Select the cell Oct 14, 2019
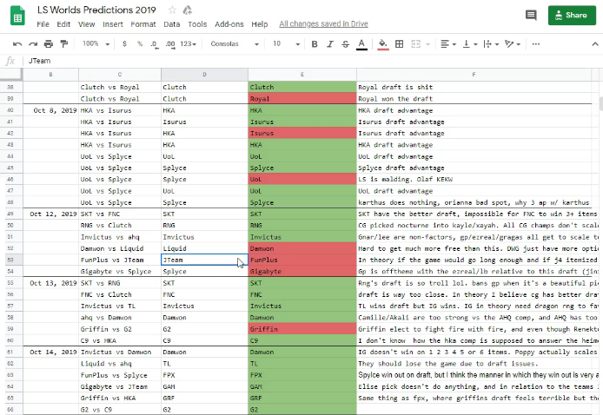Viewport: 603px width, 415px height. 51,352
